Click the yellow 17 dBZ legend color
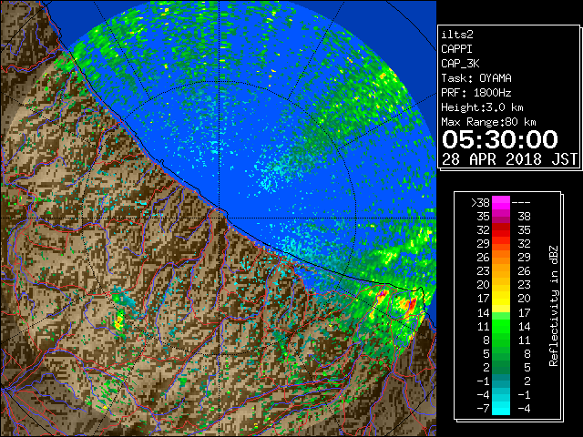This screenshot has height=437, width=583. tap(501, 299)
